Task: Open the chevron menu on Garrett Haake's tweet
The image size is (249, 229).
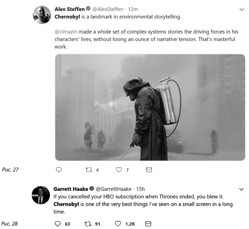Action: coord(242,189)
